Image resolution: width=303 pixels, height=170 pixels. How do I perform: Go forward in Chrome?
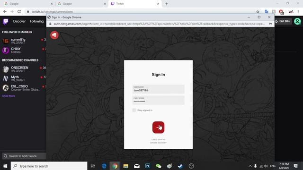click(x=12, y=11)
